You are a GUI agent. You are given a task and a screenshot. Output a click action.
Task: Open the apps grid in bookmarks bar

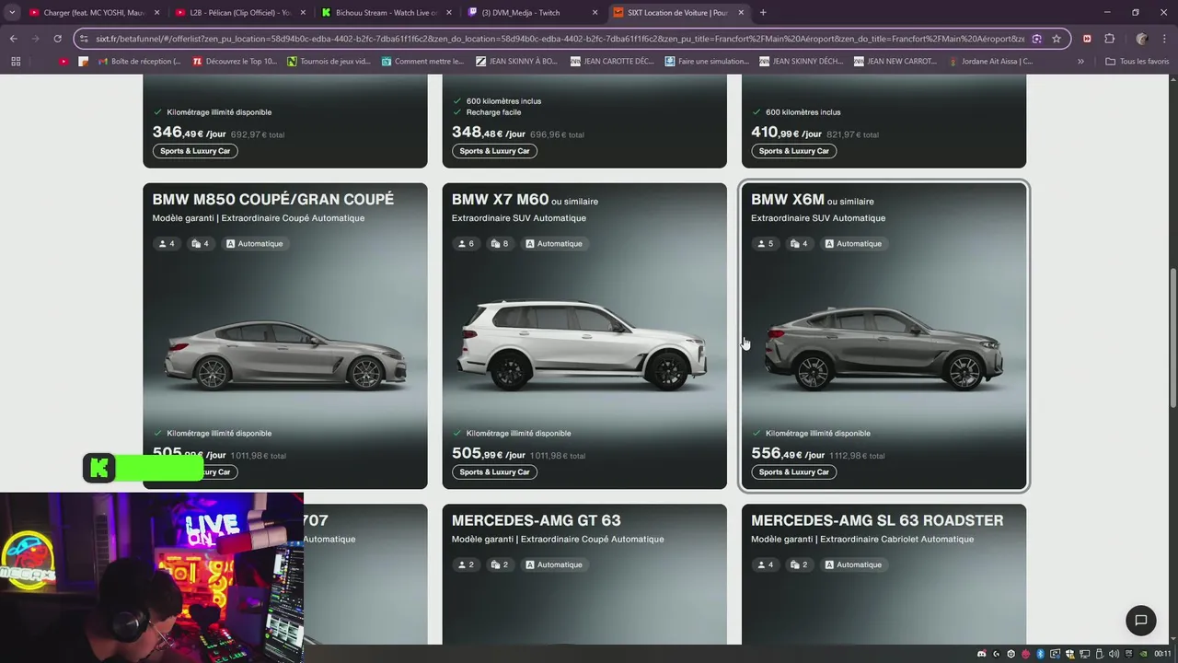click(x=16, y=62)
